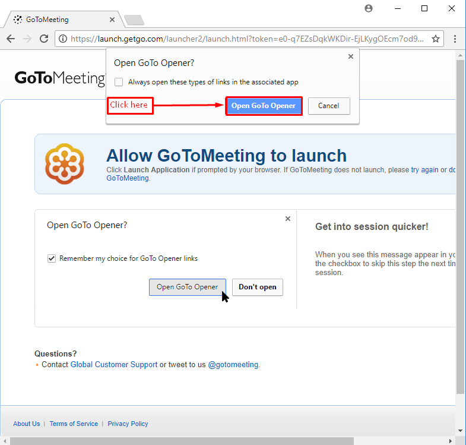Dismiss the top Open GoTo Opener dialog
Screen dimensions: 466x445
351,56
